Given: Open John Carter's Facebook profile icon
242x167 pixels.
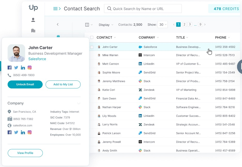Looking at the screenshot, I should point(10,68).
